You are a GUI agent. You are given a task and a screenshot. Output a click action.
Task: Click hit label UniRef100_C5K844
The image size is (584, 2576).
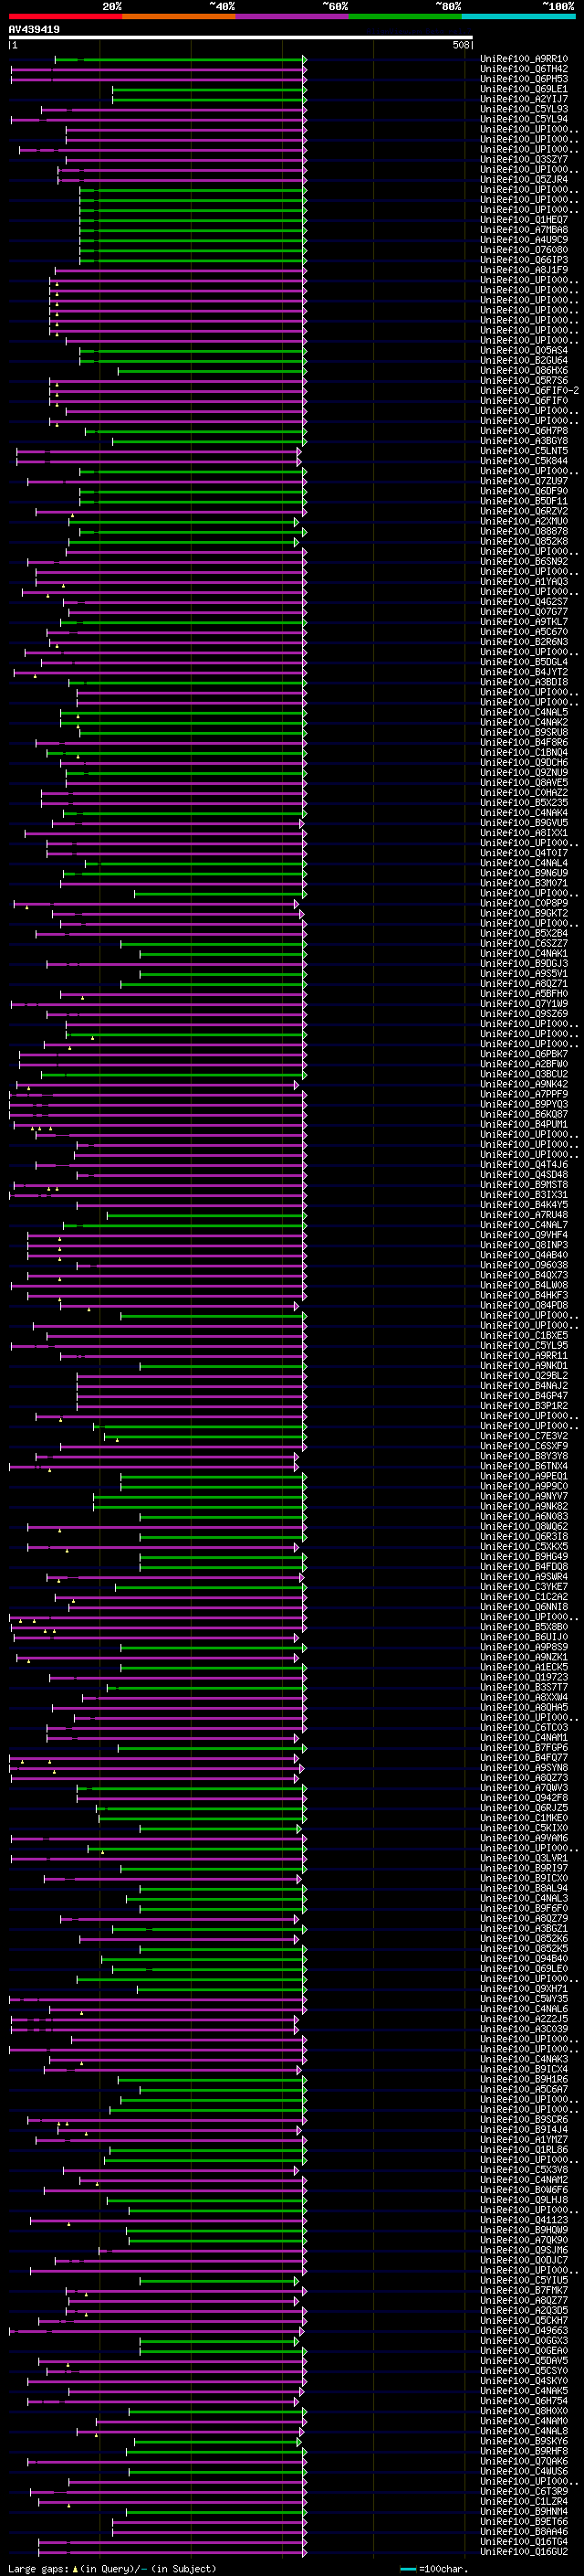coord(524,461)
